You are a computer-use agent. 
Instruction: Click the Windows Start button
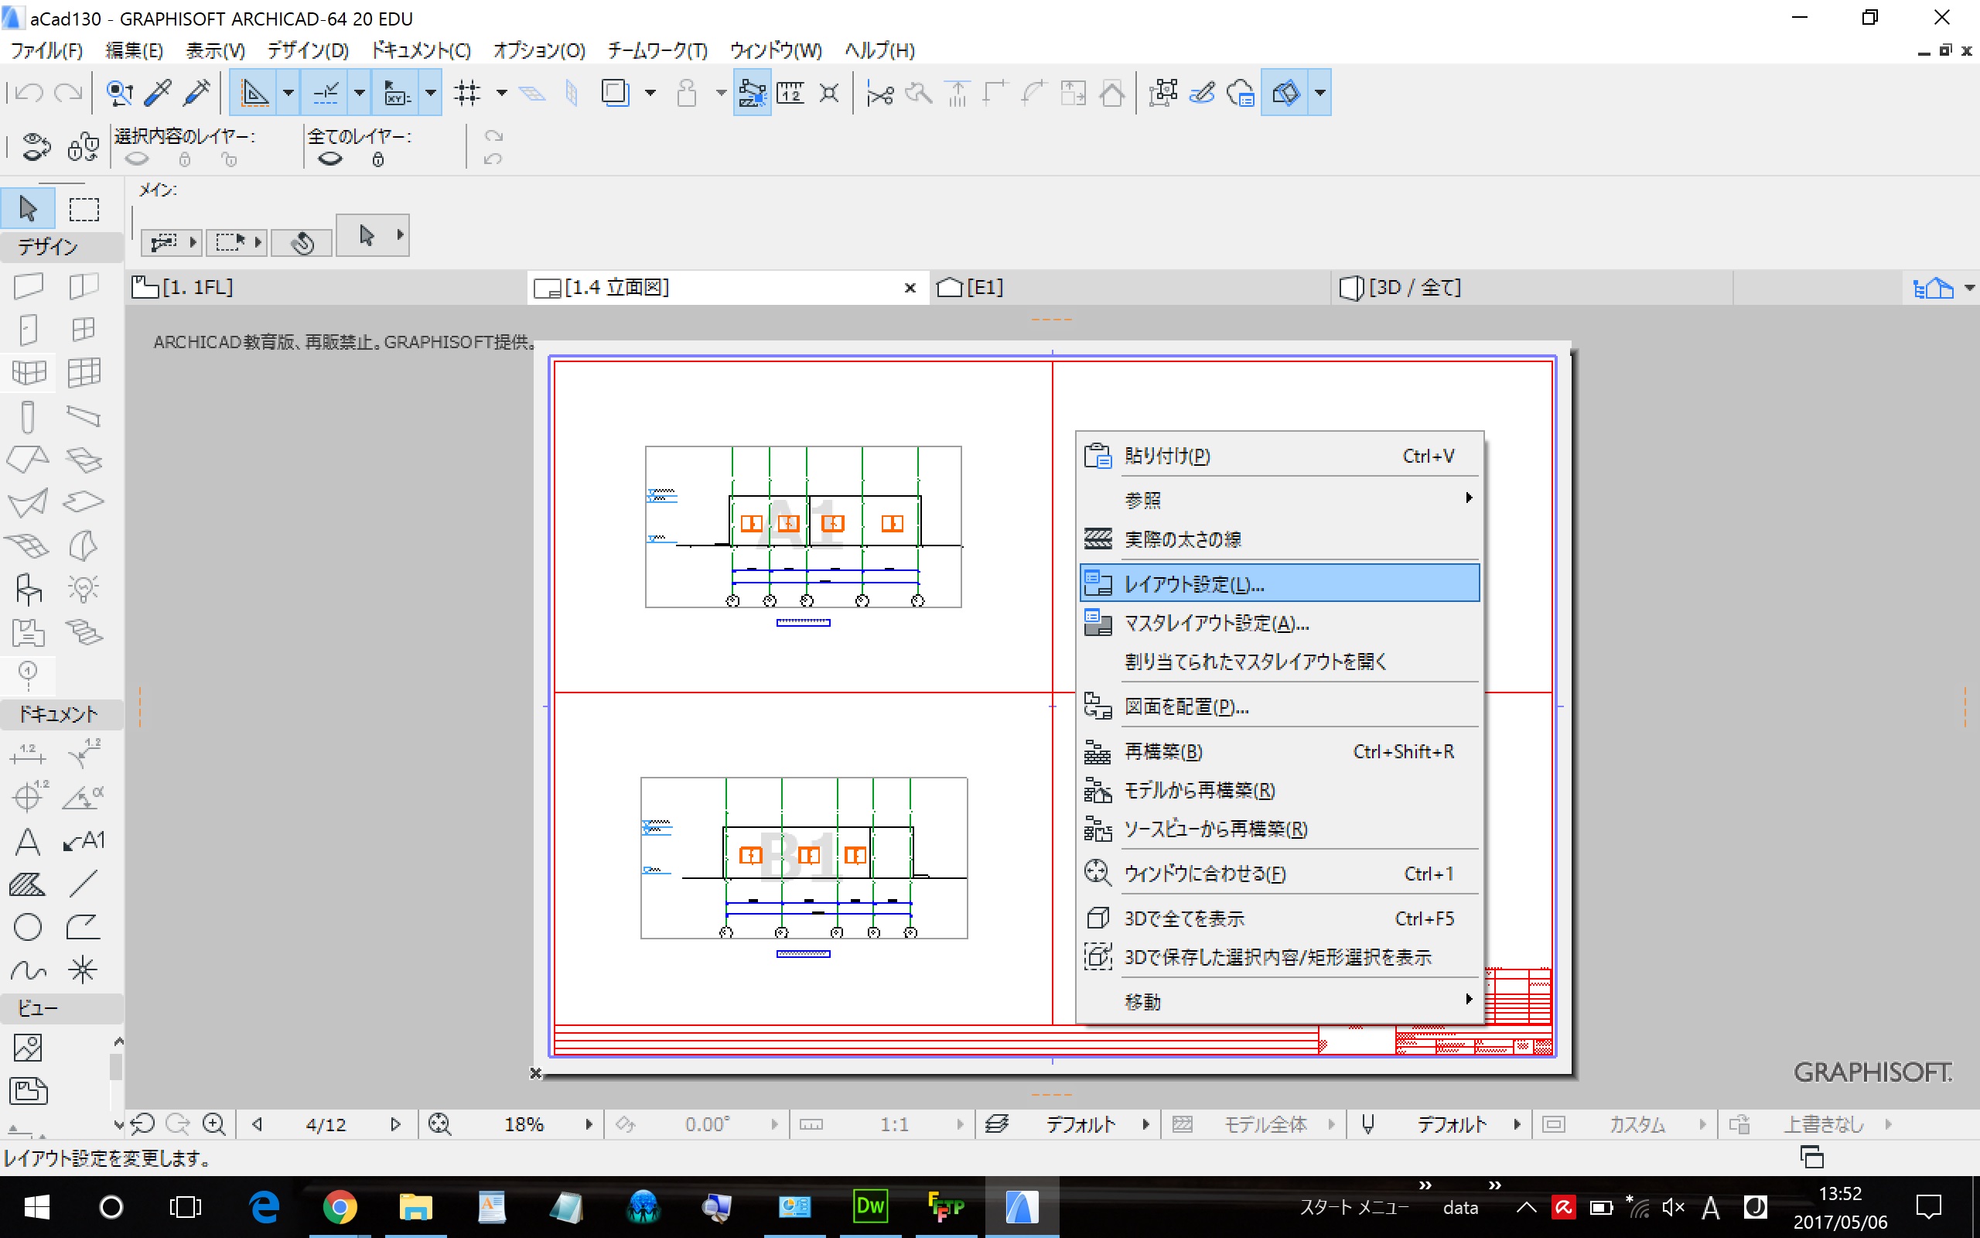[36, 1207]
